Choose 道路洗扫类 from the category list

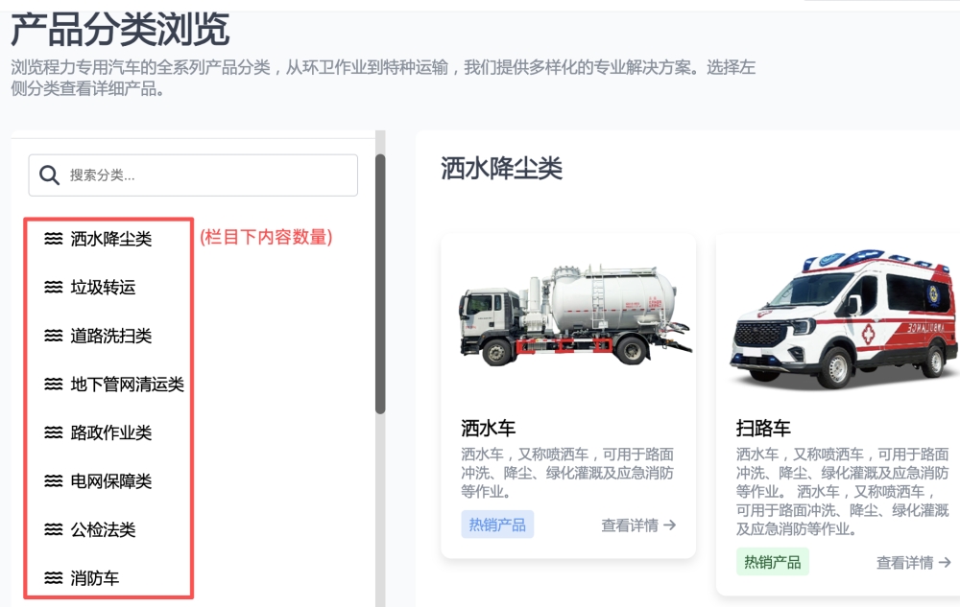[111, 336]
